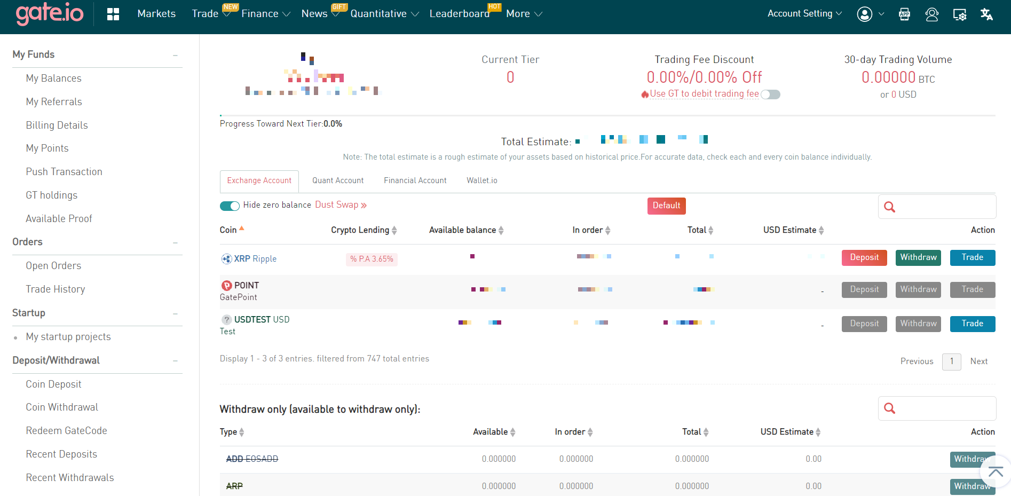Open the apps grid icon in navbar
1011x496 pixels.
(113, 14)
